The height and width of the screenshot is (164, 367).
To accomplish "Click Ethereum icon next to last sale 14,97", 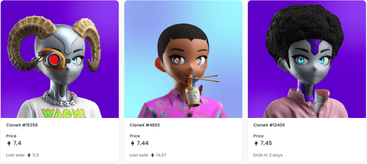I will 153,155.
